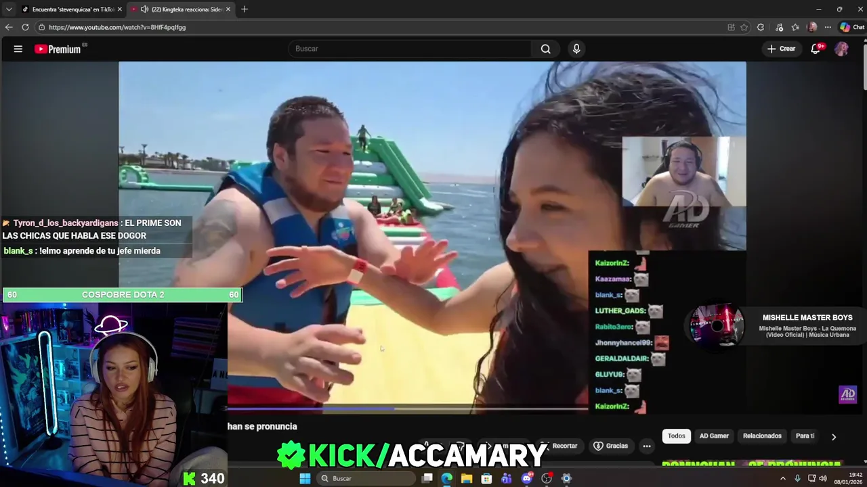
Task: Click the YouTube search magnifier button
Action: click(x=545, y=49)
